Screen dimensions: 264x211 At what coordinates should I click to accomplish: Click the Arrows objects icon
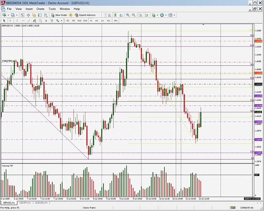(x=58, y=21)
